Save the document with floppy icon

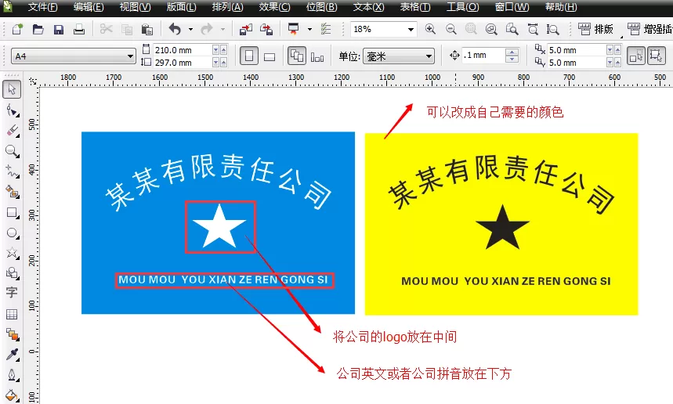pyautogui.click(x=59, y=29)
